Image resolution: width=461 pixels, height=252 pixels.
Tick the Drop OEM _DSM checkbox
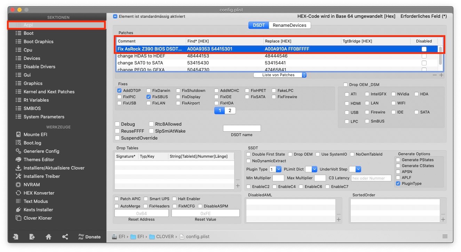345,85
